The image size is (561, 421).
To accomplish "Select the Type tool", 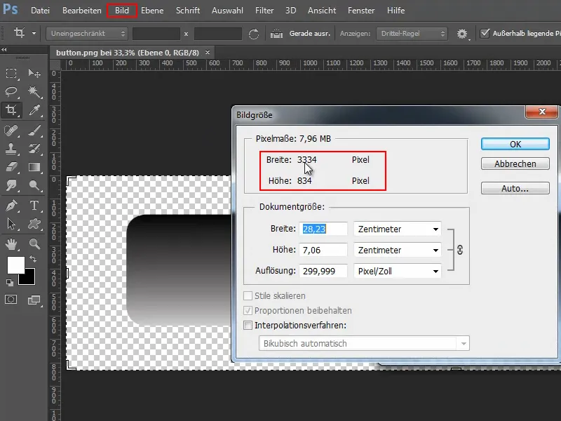I will coord(34,206).
